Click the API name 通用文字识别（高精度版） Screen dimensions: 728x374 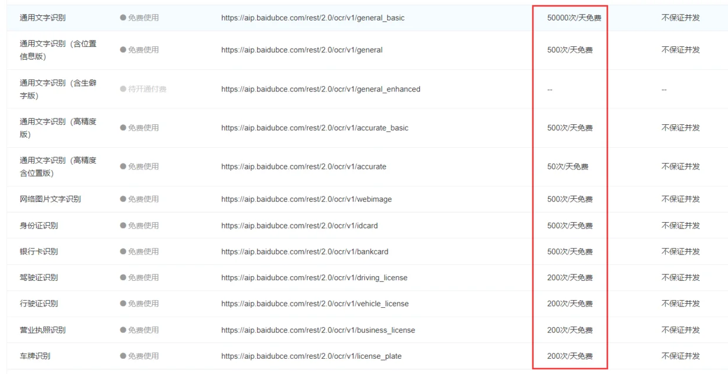click(x=58, y=128)
